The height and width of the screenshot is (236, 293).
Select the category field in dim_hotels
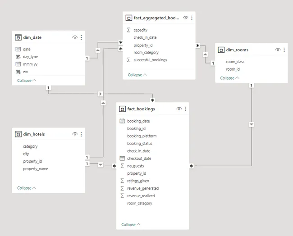[30, 146]
